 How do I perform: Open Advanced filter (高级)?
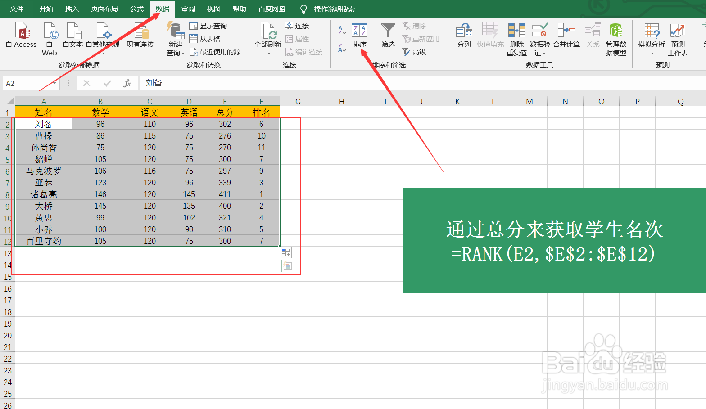(414, 52)
